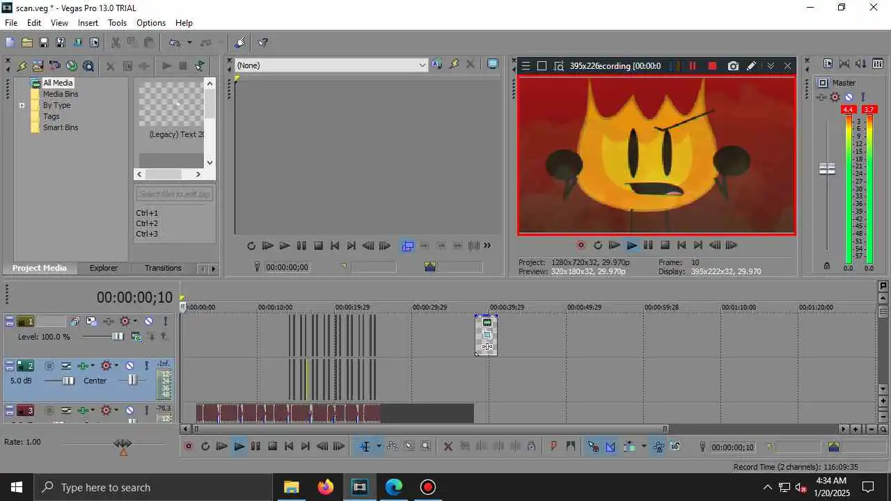Open Project Properties from the top toolbar
The width and height of the screenshot is (891, 501).
tap(94, 42)
